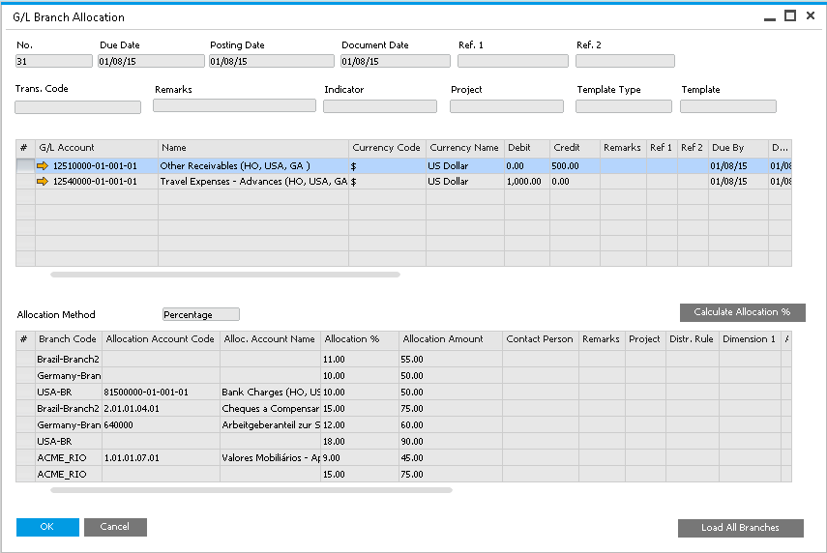Viewport: 827px width, 553px height.
Task: Click the Ref. 2 input field
Action: tap(625, 61)
